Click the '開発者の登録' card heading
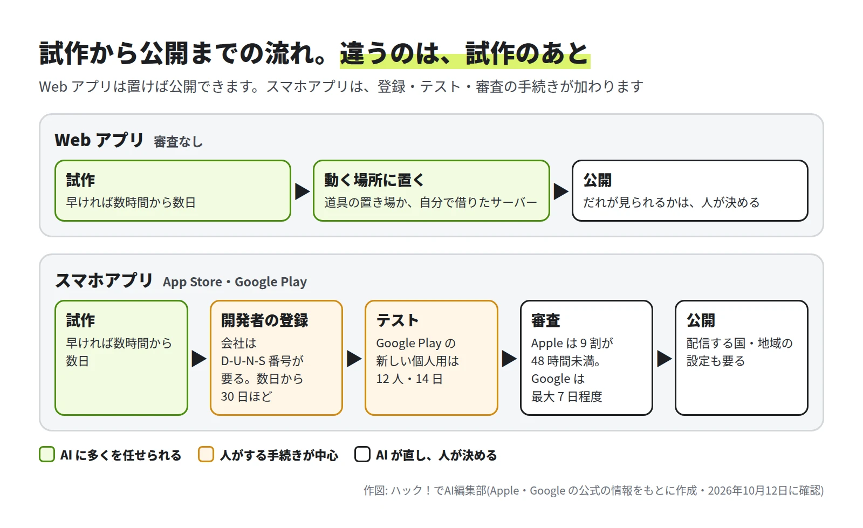The image size is (863, 528). pos(265,320)
